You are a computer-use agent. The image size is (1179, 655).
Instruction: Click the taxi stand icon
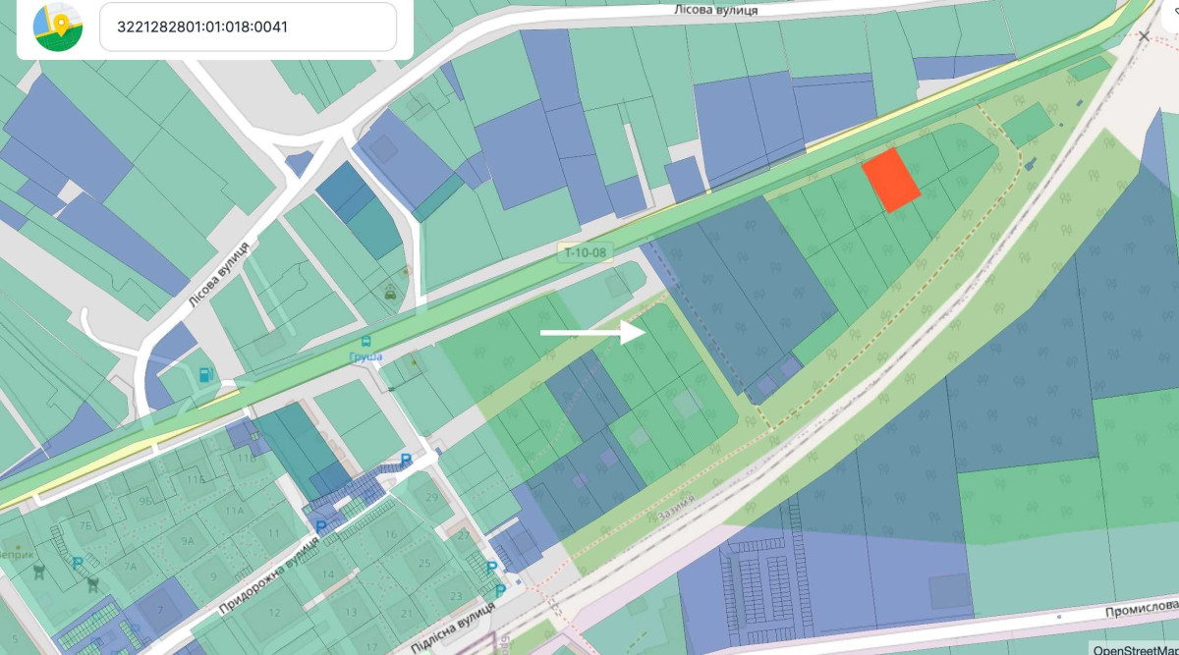391,291
